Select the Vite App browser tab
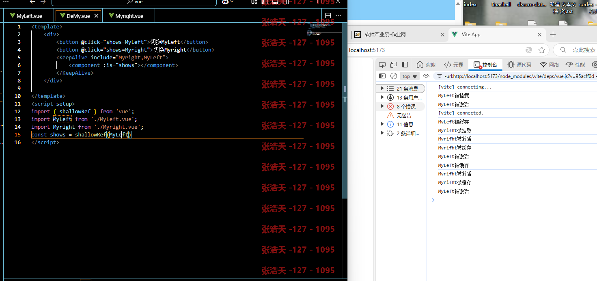Screen dimensions: 597x281 497,35
